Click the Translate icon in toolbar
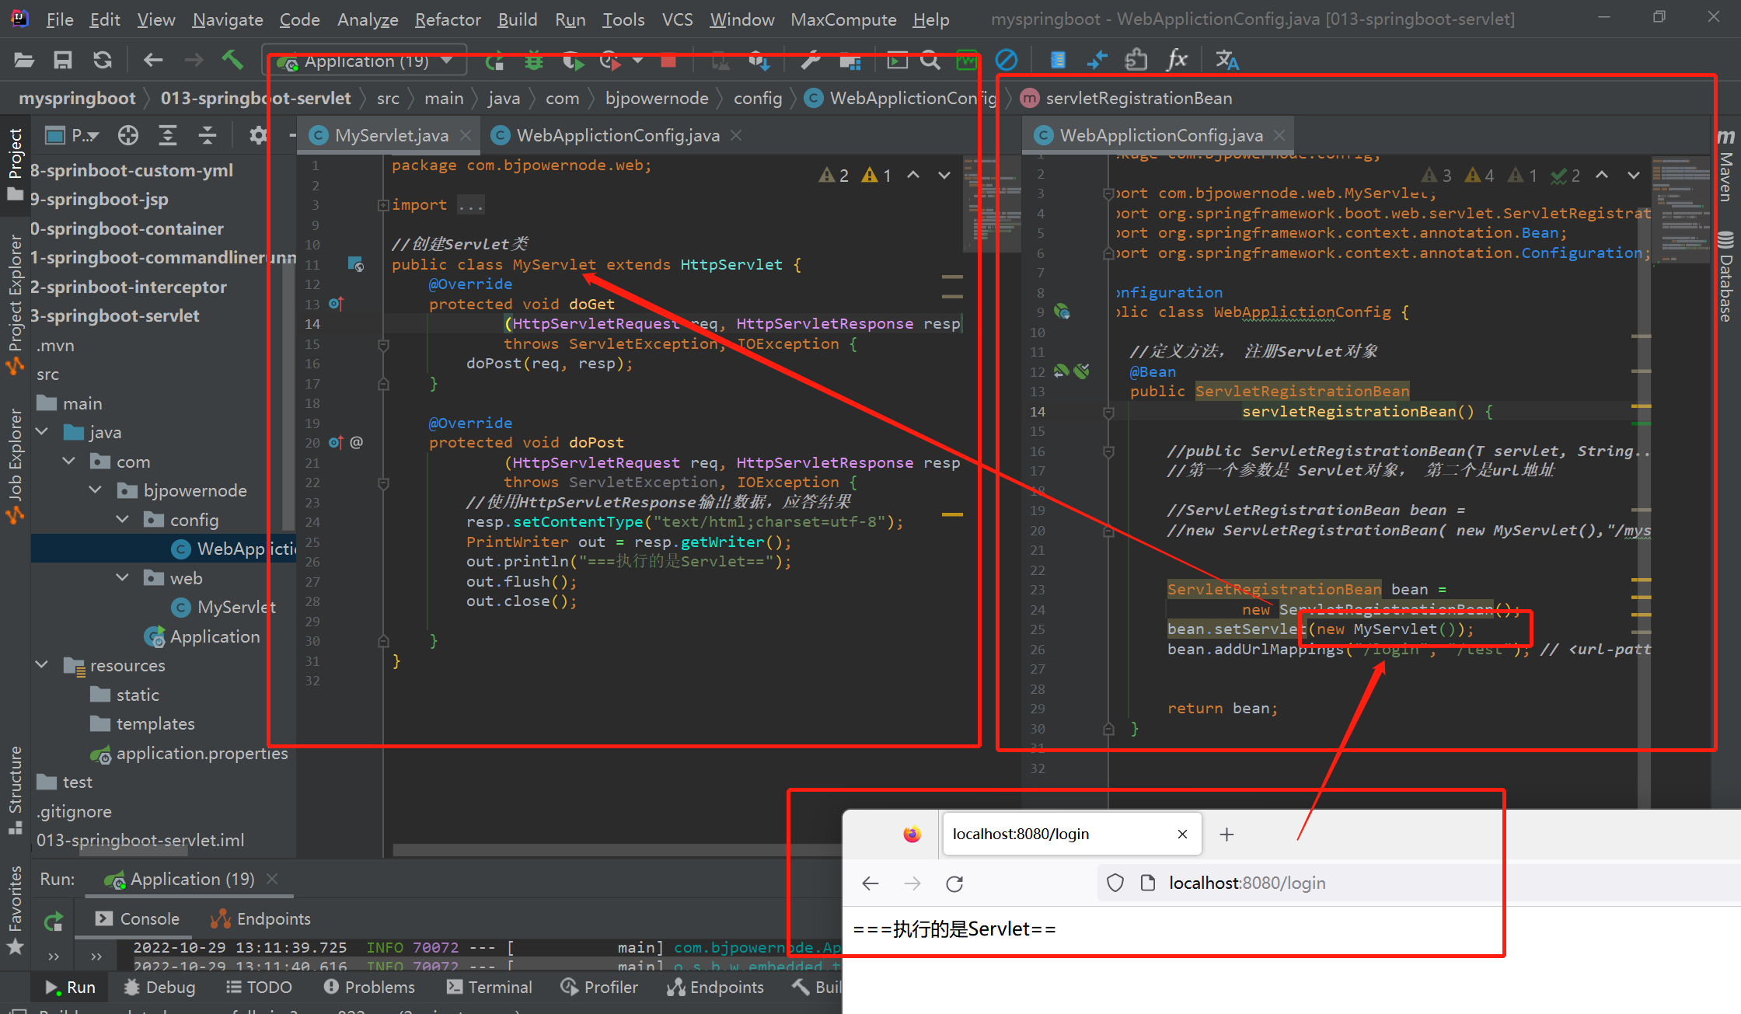Viewport: 1741px width, 1014px height. [1226, 60]
